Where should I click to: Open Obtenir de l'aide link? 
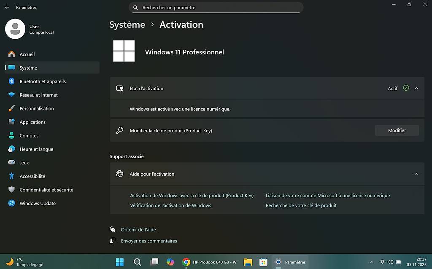[x=138, y=230]
